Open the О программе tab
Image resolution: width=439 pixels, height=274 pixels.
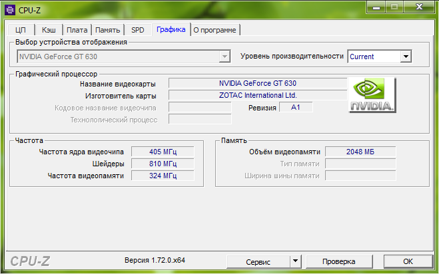[x=215, y=30]
